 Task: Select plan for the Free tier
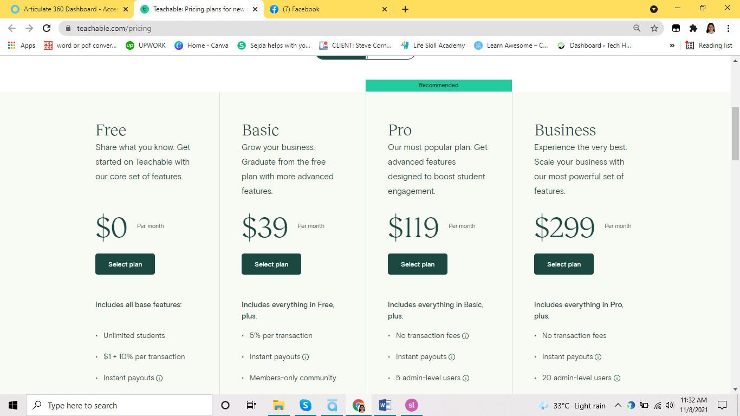click(125, 264)
